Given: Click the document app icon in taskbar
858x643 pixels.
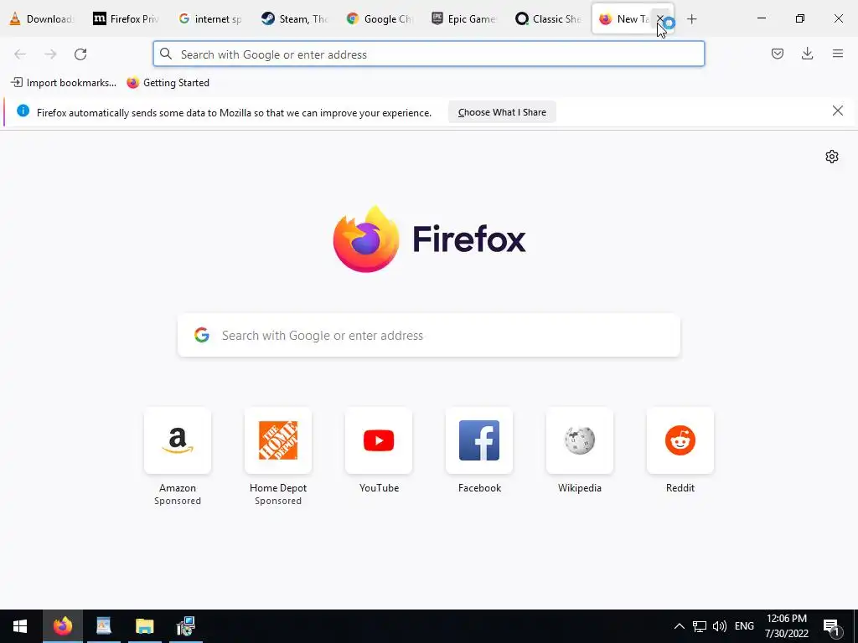Looking at the screenshot, I should [x=103, y=626].
